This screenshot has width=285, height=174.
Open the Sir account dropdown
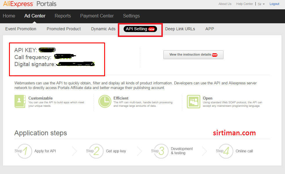(261, 4)
